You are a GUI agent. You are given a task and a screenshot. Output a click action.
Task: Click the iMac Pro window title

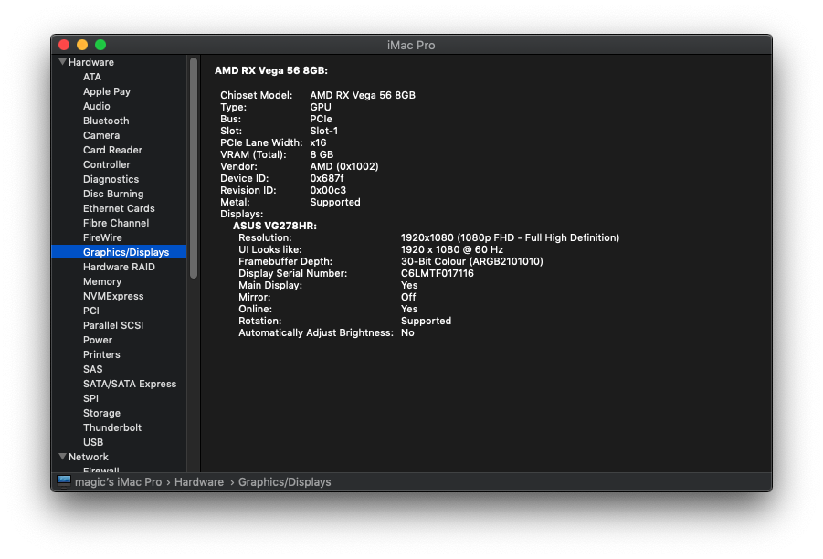tap(411, 45)
